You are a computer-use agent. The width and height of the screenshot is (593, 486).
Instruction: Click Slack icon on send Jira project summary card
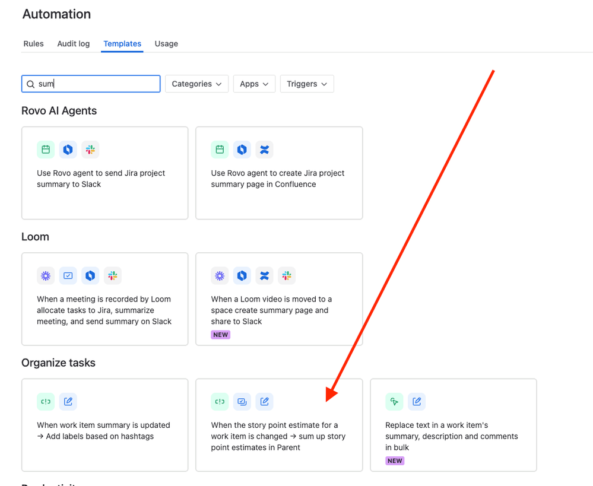[x=90, y=150]
